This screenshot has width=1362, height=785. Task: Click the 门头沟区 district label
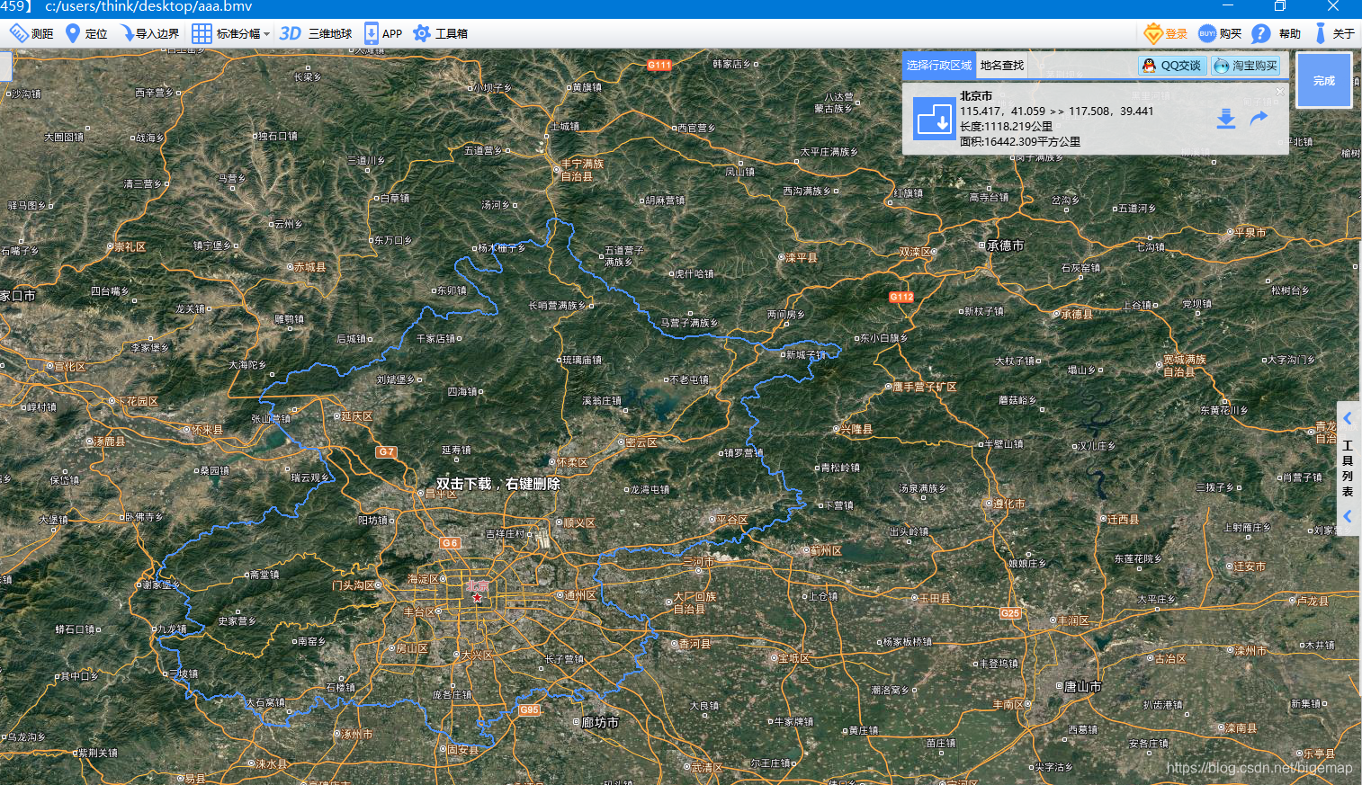[353, 585]
